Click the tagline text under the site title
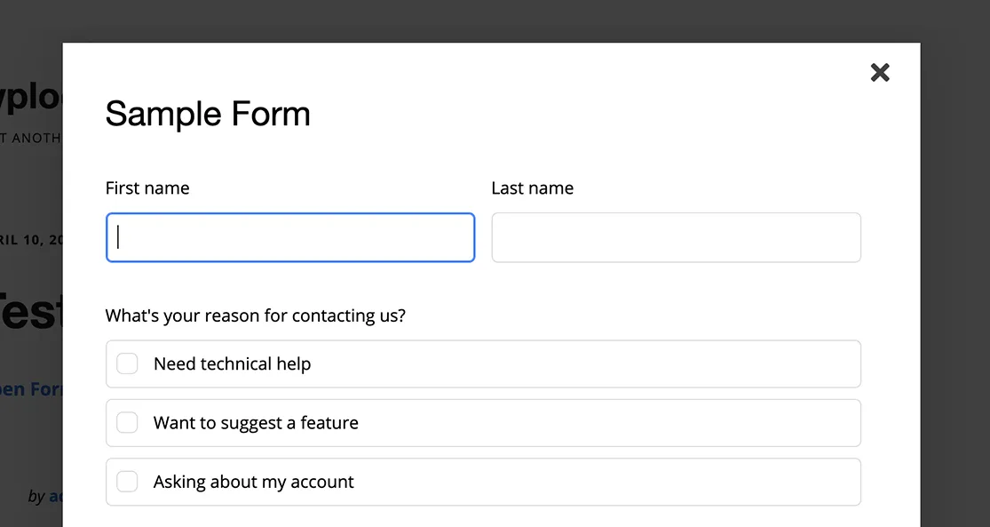Viewport: 990px width, 527px height. tap(31, 138)
